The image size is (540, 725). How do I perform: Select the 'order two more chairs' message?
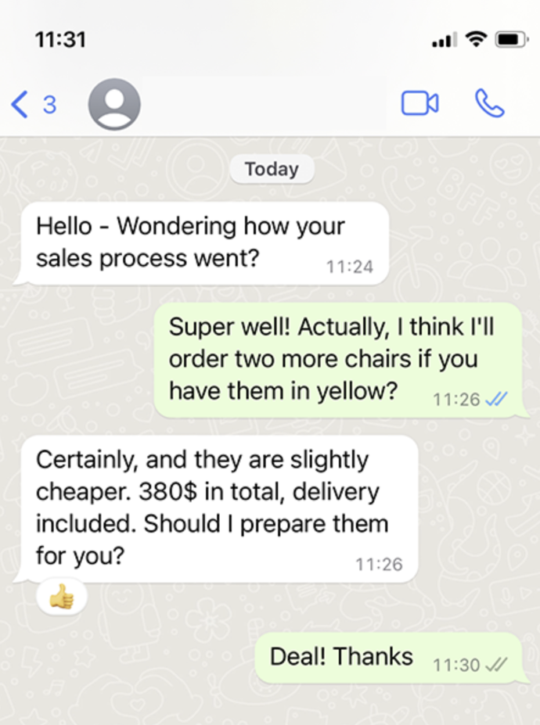pyautogui.click(x=340, y=361)
